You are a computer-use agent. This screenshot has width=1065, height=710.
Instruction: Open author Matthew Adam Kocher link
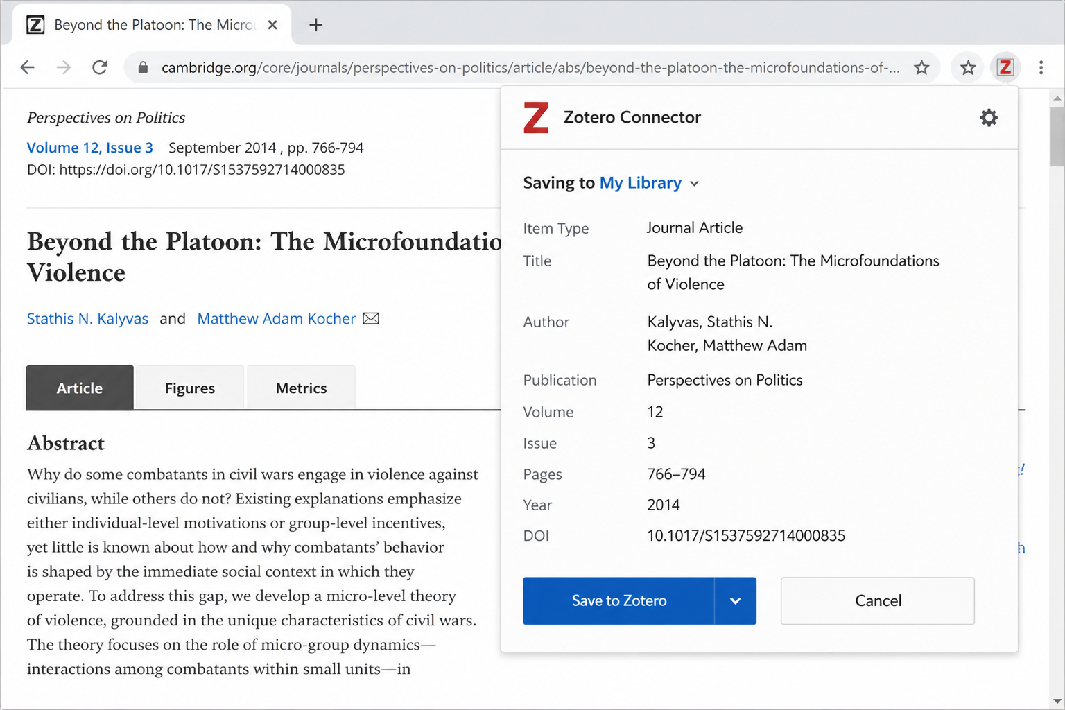[x=276, y=318]
